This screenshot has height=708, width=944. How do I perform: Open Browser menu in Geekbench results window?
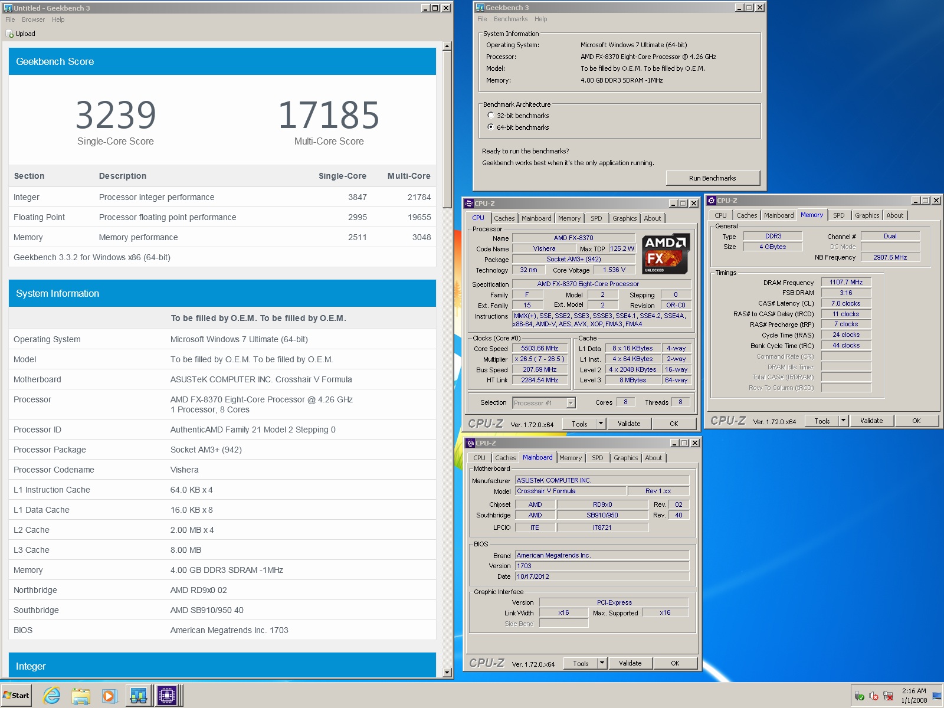tap(33, 19)
